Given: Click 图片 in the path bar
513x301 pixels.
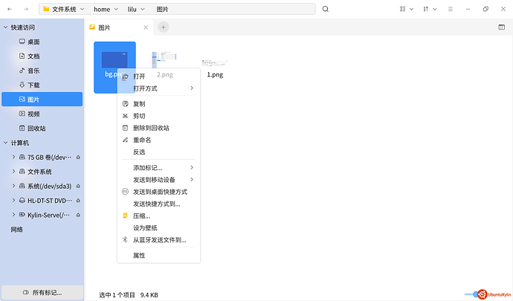Looking at the screenshot, I should tap(162, 9).
